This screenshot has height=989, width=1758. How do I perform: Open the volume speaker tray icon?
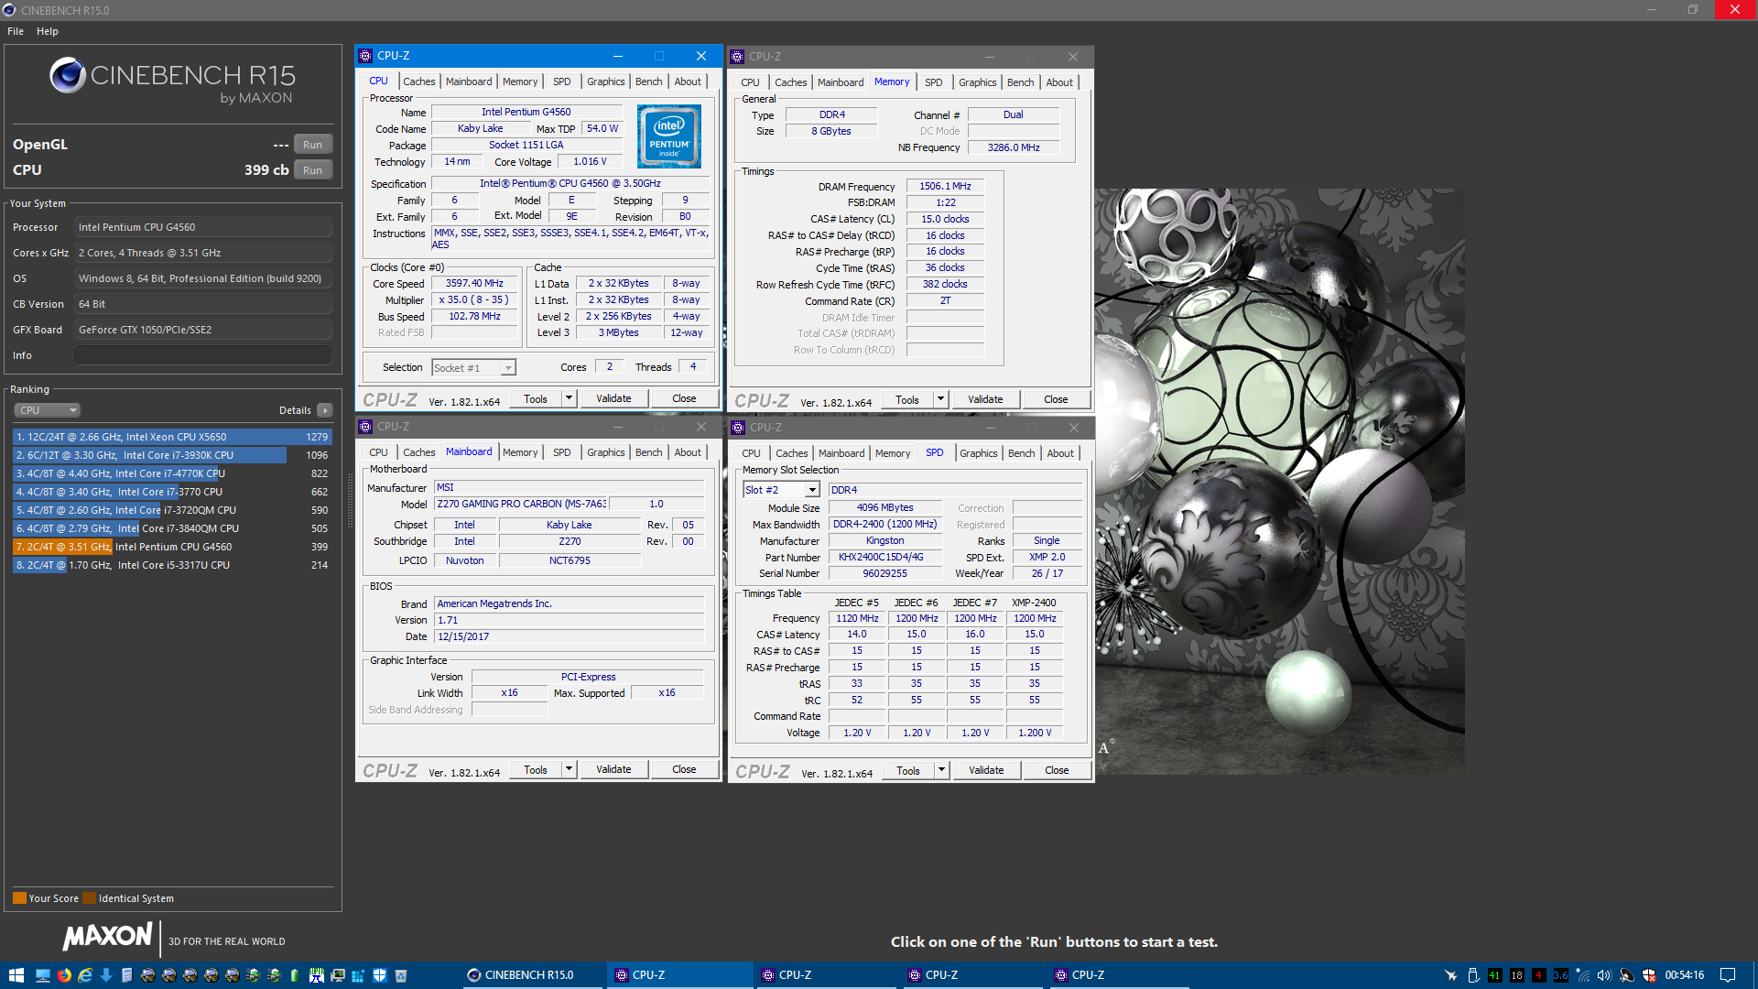pos(1604,975)
